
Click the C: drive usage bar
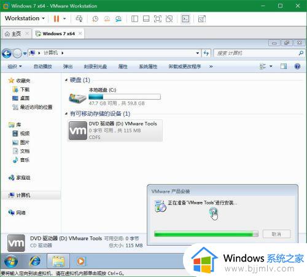[125, 97]
